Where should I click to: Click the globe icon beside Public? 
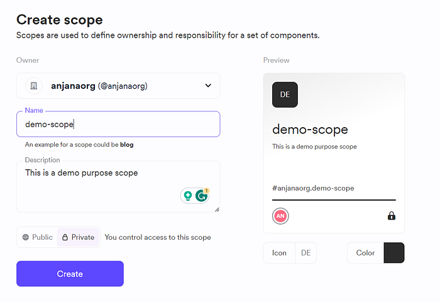[26, 237]
